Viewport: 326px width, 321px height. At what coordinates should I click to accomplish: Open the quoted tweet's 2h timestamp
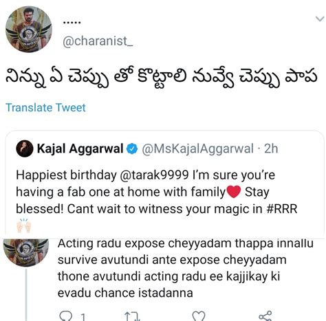[x=271, y=148]
